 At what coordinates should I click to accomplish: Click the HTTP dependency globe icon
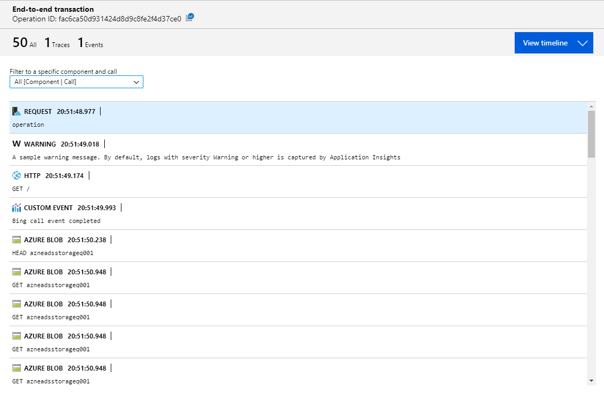pos(16,175)
